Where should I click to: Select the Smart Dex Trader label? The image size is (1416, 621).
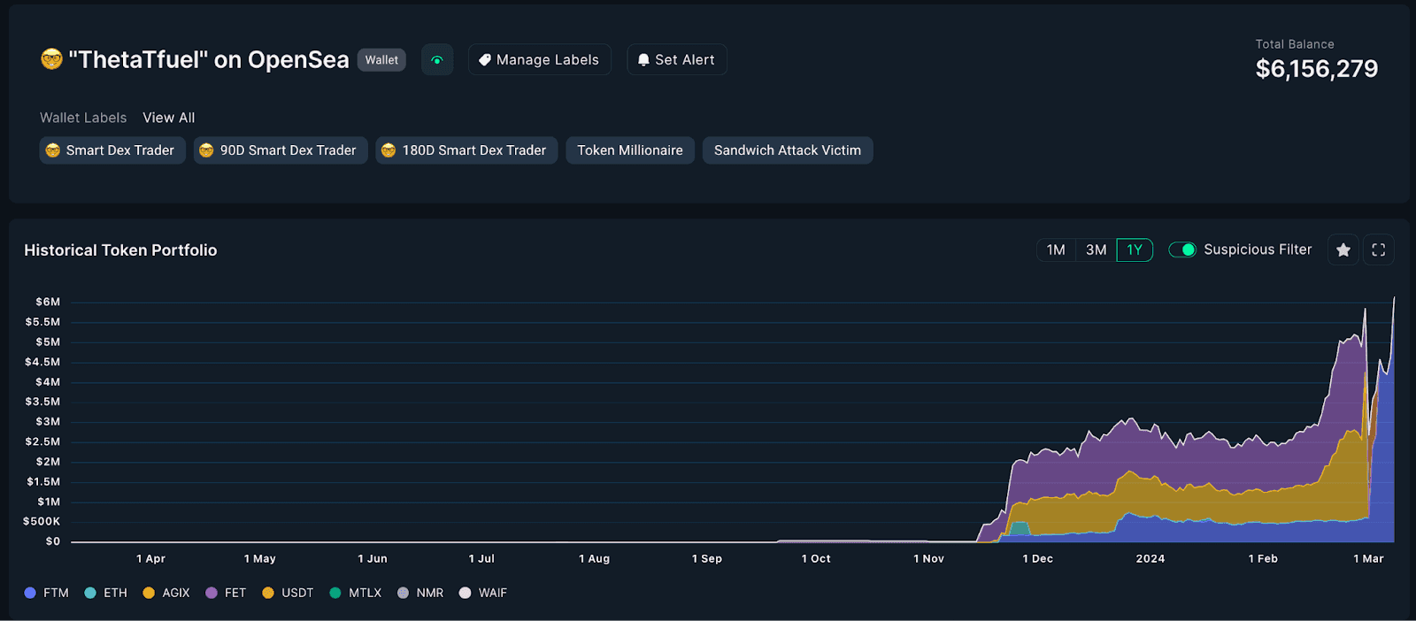point(112,150)
